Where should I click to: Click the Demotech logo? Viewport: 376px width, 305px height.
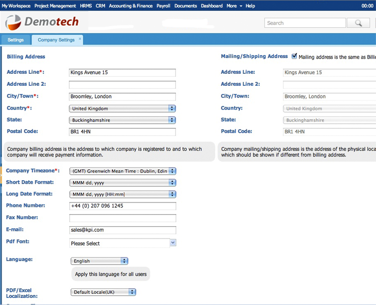pyautogui.click(x=42, y=22)
